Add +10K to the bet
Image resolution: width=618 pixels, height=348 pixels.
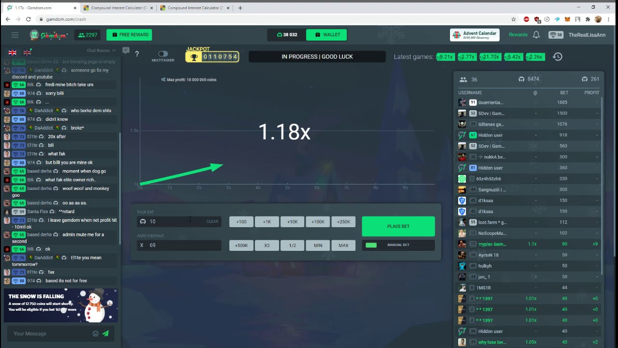[293, 222]
